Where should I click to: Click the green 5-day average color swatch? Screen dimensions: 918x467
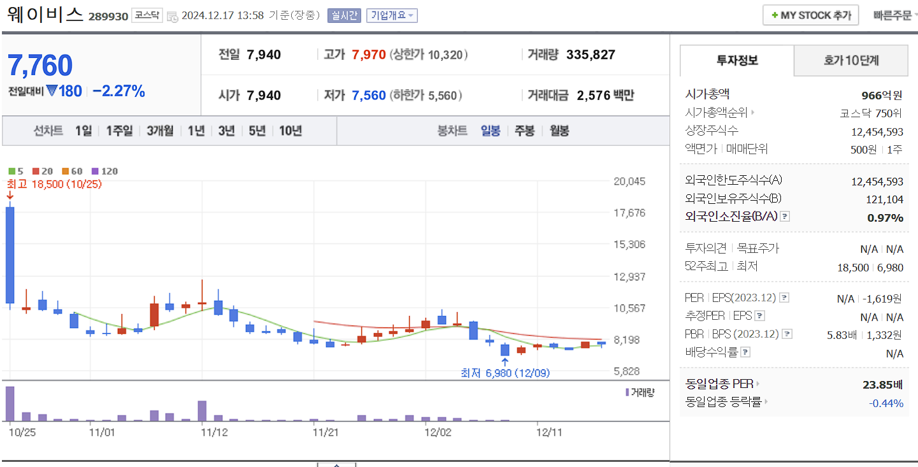click(11, 171)
